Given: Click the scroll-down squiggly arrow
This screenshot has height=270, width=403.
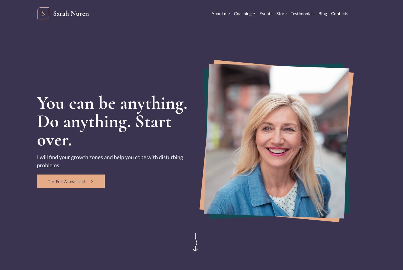Looking at the screenshot, I should tap(195, 242).
